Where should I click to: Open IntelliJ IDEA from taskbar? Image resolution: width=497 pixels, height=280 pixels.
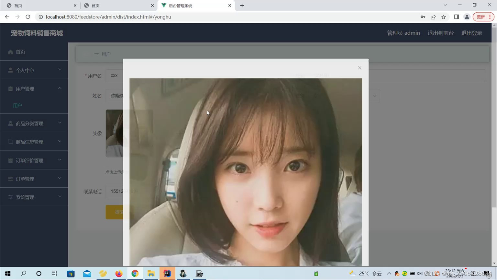coord(167,274)
